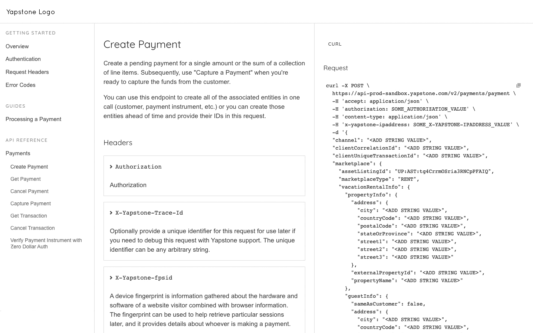Open Cancel Payment reference
The image size is (533, 333).
tap(29, 191)
